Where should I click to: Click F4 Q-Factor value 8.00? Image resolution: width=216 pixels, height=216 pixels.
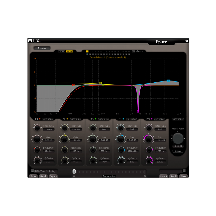[132, 161]
